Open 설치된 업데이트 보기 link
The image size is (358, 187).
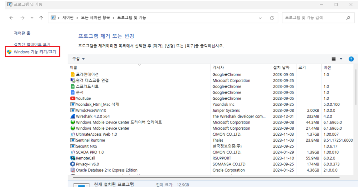[32, 44]
